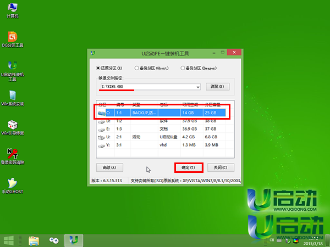Click the 关闭(C) close button
The width and height of the screenshot is (330, 247).
point(221,167)
